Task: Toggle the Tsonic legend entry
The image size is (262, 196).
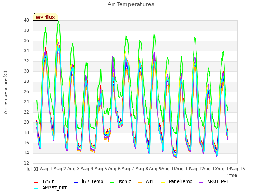Action: tap(120, 181)
